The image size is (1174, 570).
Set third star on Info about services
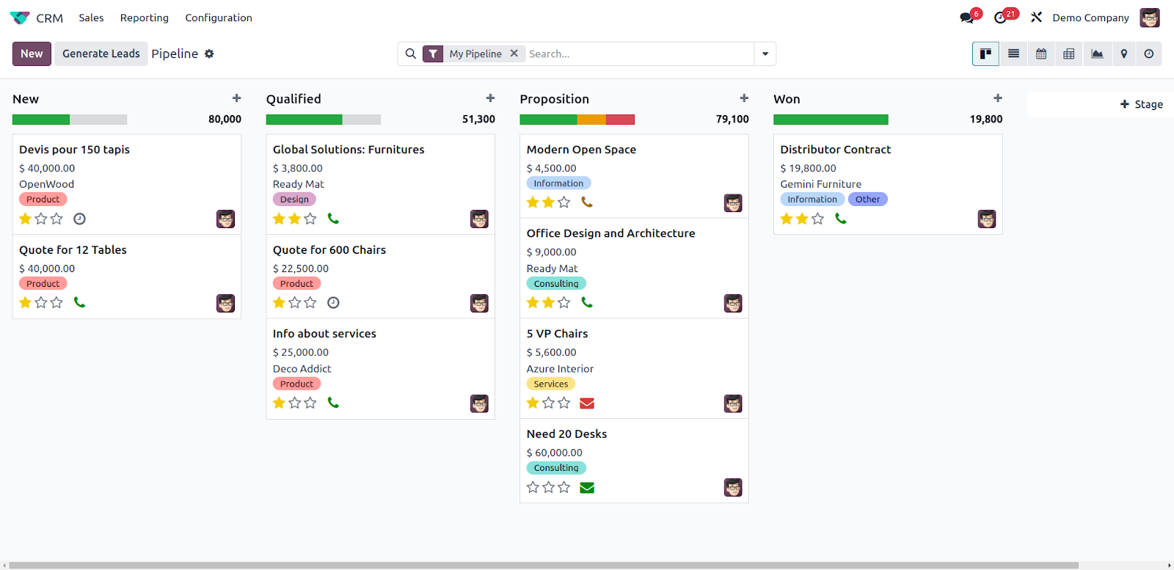[310, 403]
